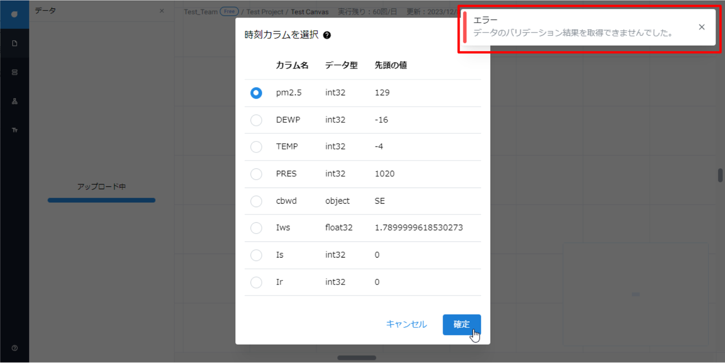Image resolution: width=725 pixels, height=363 pixels.
Task: Click the app logo icon in sidebar
Action: (15, 14)
